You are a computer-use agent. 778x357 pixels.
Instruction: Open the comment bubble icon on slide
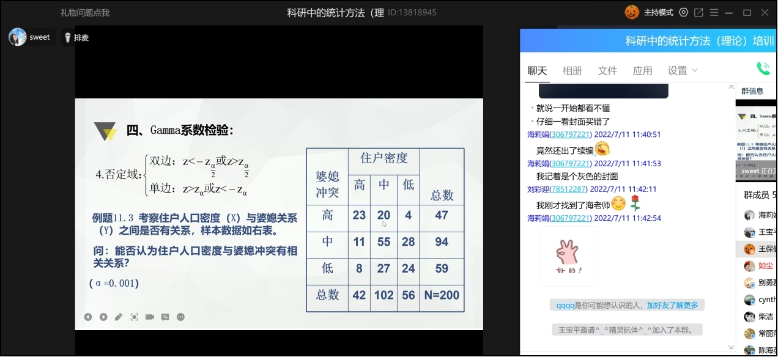point(165,317)
